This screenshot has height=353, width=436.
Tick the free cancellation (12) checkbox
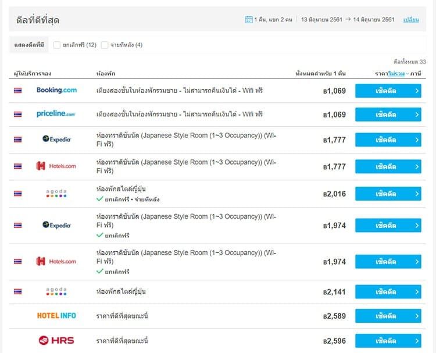pos(57,45)
